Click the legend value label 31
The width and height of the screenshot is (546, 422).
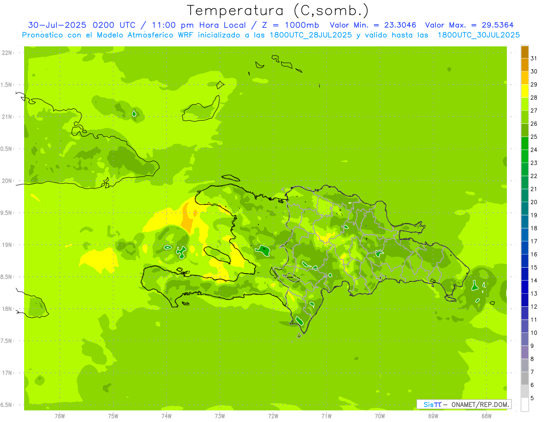pyautogui.click(x=534, y=58)
